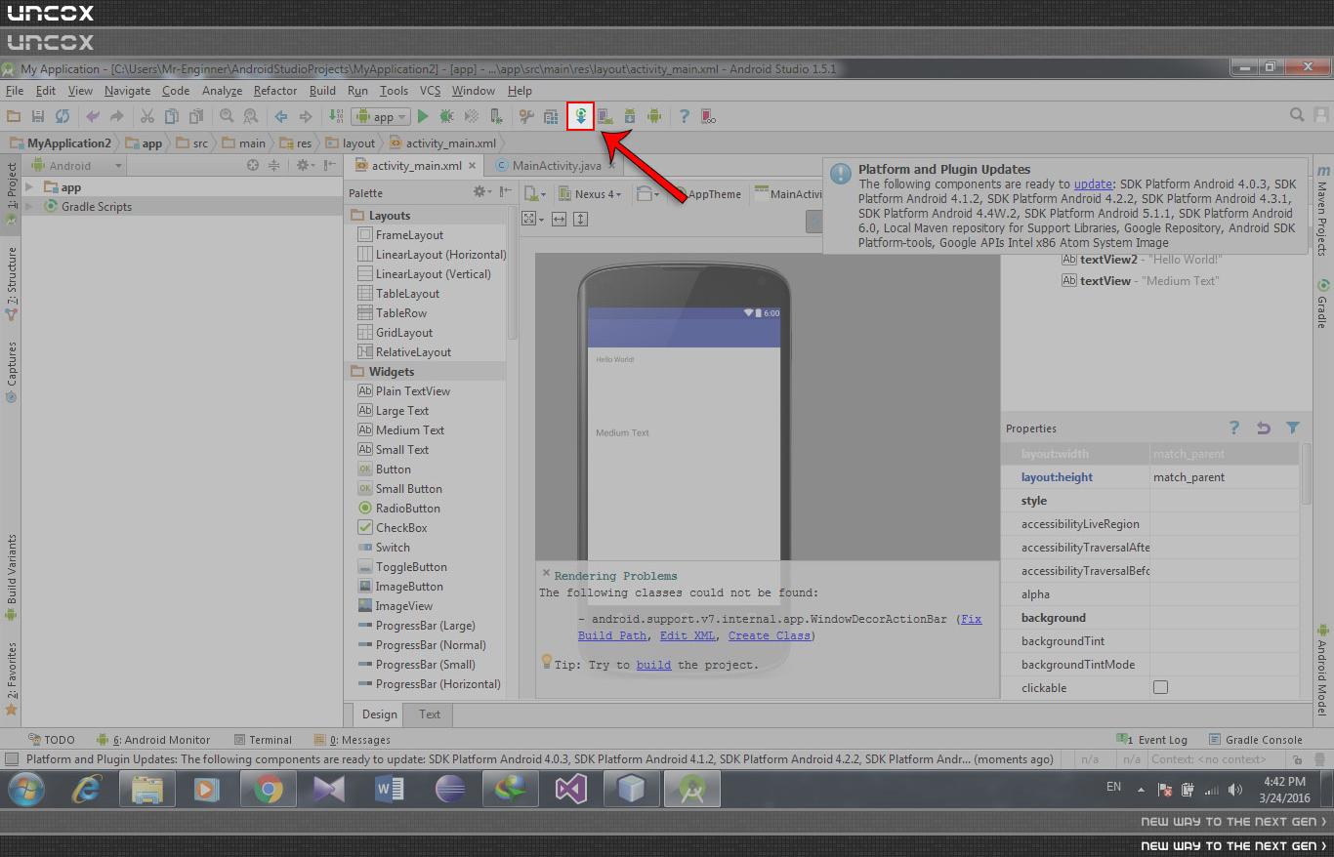Open Search Everywhere magnifier at top right

(x=1297, y=115)
